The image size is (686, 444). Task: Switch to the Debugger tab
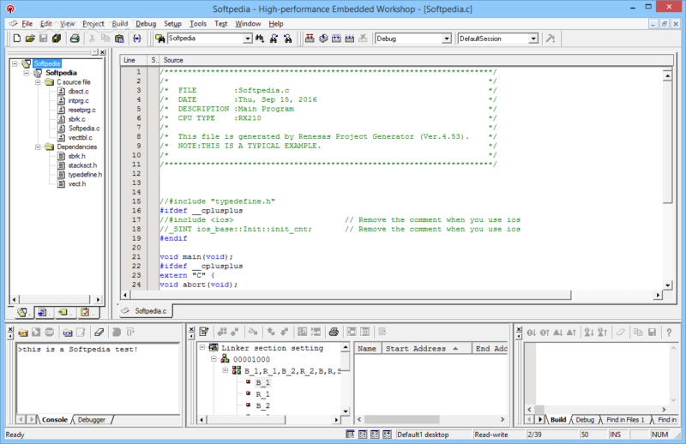click(x=92, y=420)
